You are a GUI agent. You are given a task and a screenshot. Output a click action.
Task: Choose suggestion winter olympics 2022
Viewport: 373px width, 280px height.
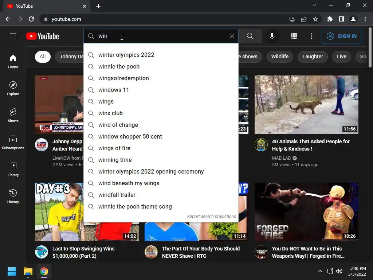point(161,55)
